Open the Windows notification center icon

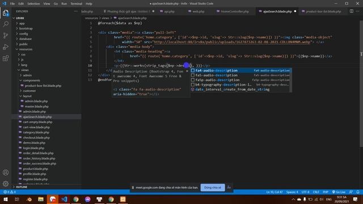coord(356,199)
